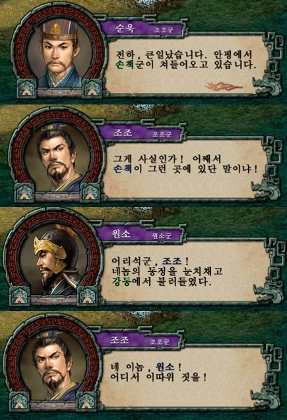This screenshot has height=420, width=287.
Task: Click the green 손책 name in 순욱's message
Action: (x=125, y=65)
